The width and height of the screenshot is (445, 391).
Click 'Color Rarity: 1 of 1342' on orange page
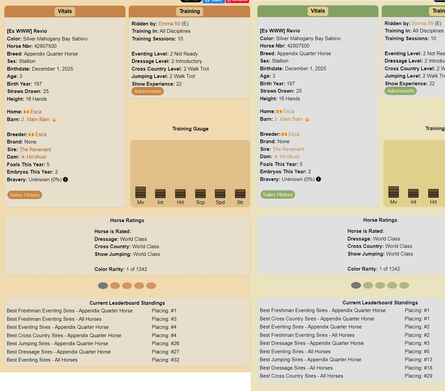click(121, 269)
